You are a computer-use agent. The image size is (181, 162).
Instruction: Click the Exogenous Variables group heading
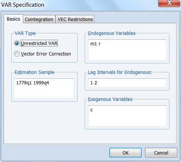110,99
